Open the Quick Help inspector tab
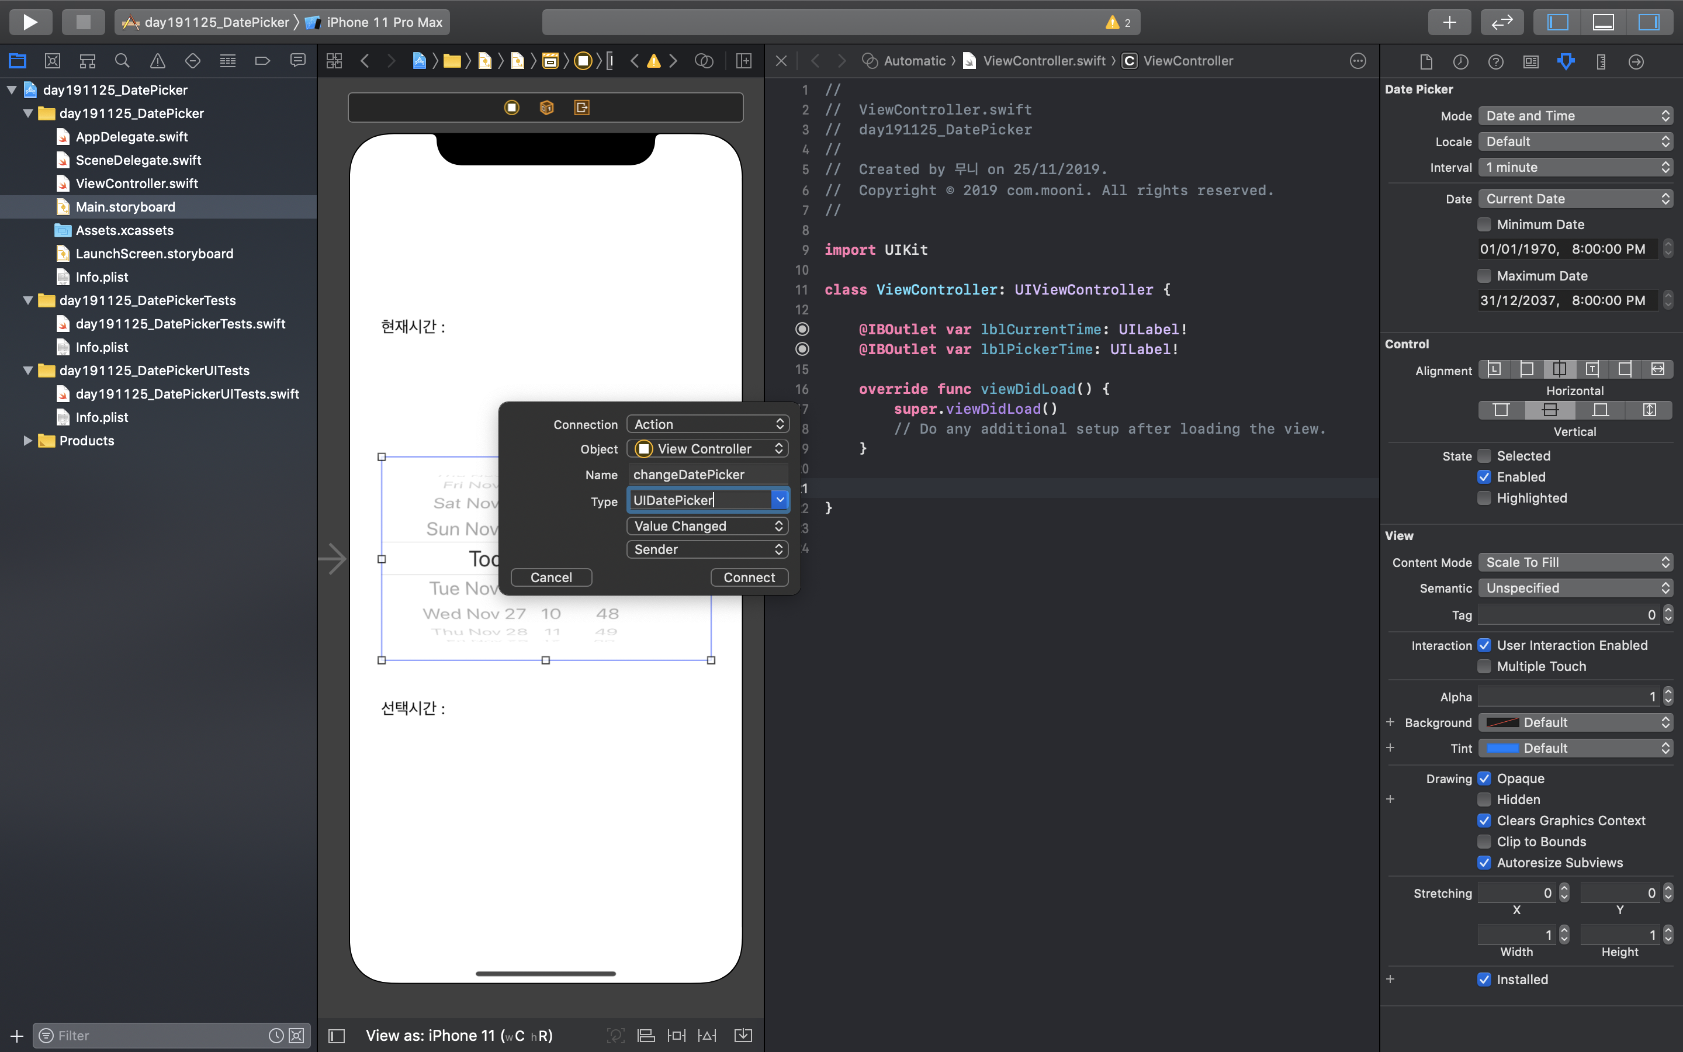The image size is (1683, 1052). (1495, 62)
